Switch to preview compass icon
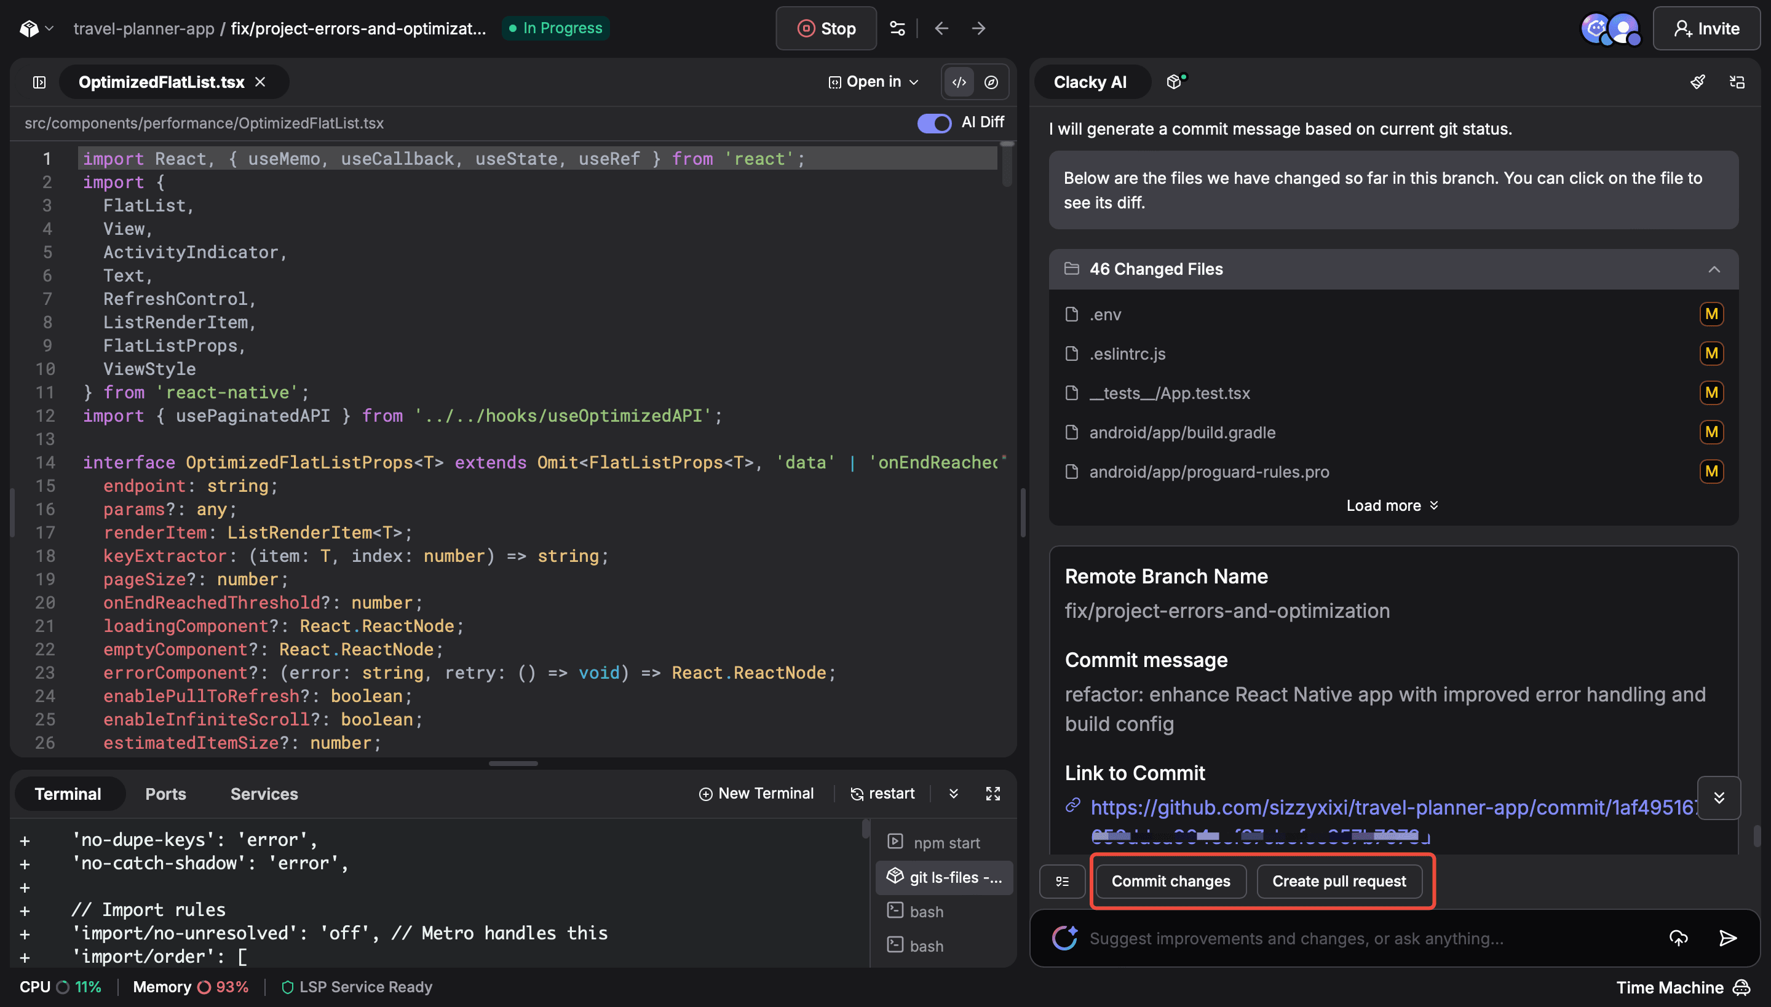Viewport: 1771px width, 1007px height. click(991, 82)
